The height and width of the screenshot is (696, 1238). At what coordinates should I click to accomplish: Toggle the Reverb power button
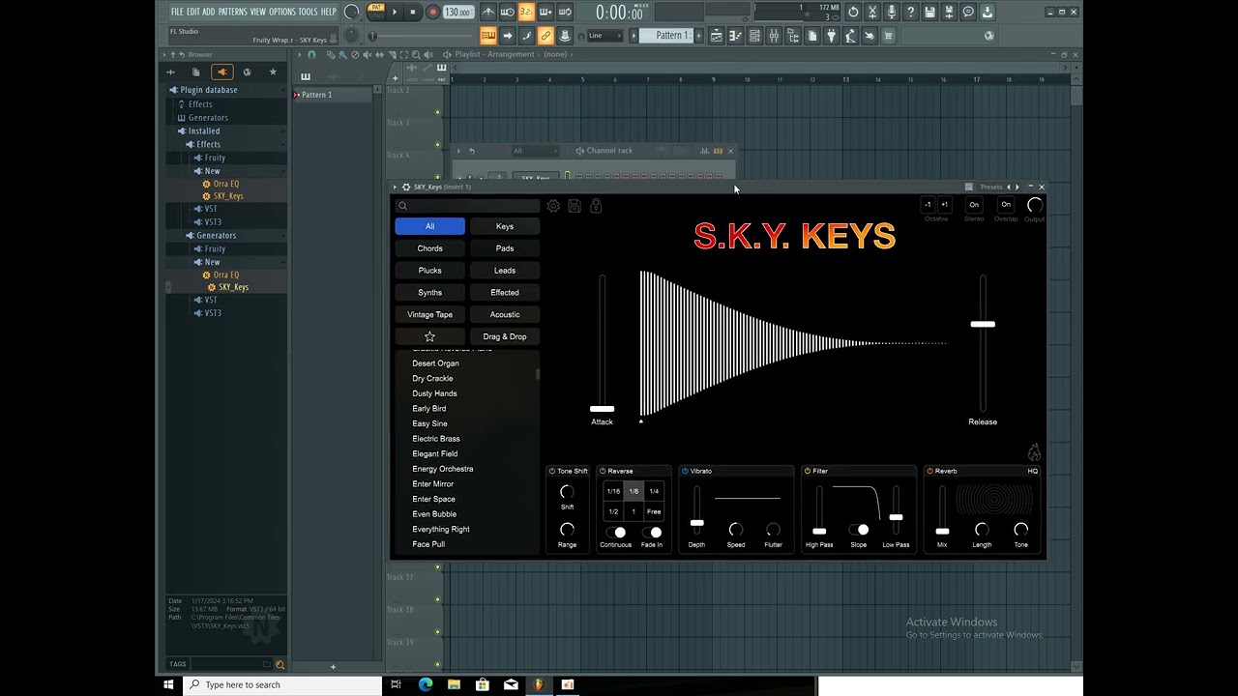click(929, 471)
